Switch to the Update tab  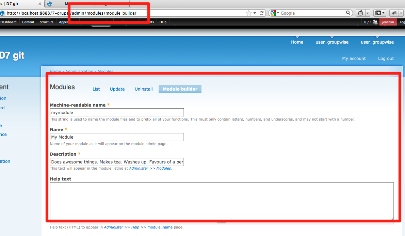[117, 89]
